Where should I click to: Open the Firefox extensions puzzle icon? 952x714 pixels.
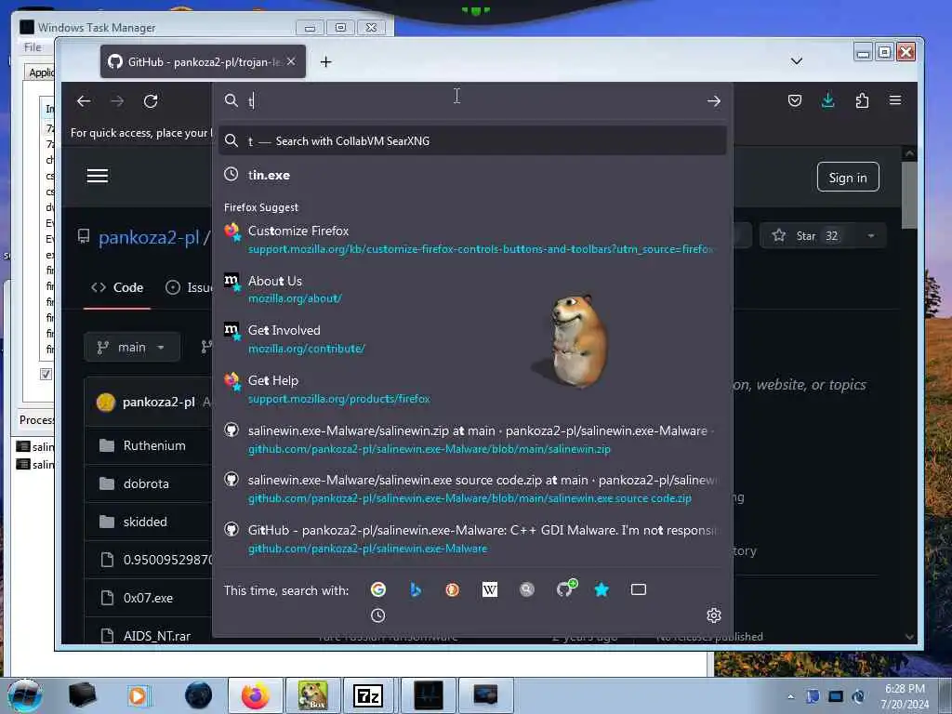click(862, 100)
